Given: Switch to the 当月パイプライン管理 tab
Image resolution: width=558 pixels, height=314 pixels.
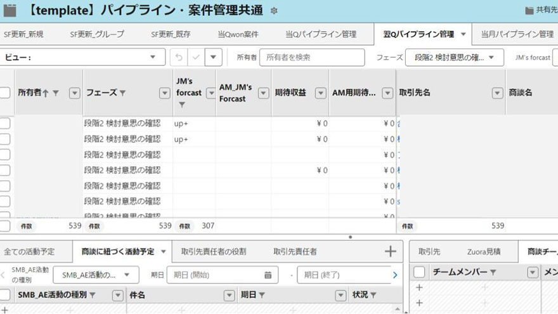Looking at the screenshot, I should click(x=517, y=34).
